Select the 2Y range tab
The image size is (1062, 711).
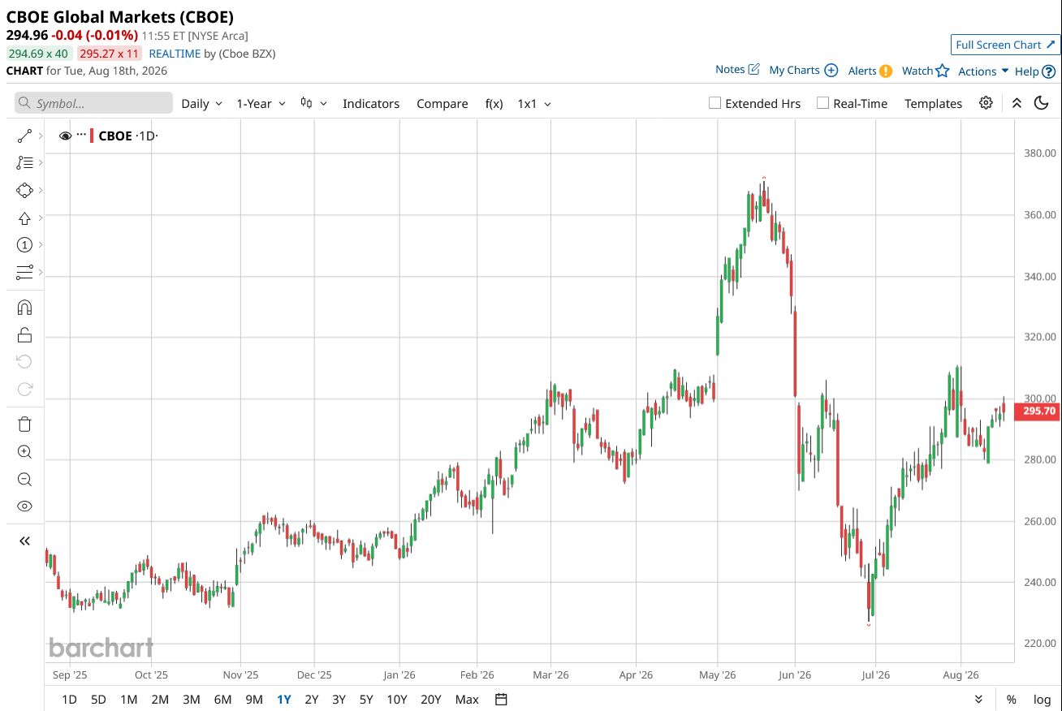point(311,700)
